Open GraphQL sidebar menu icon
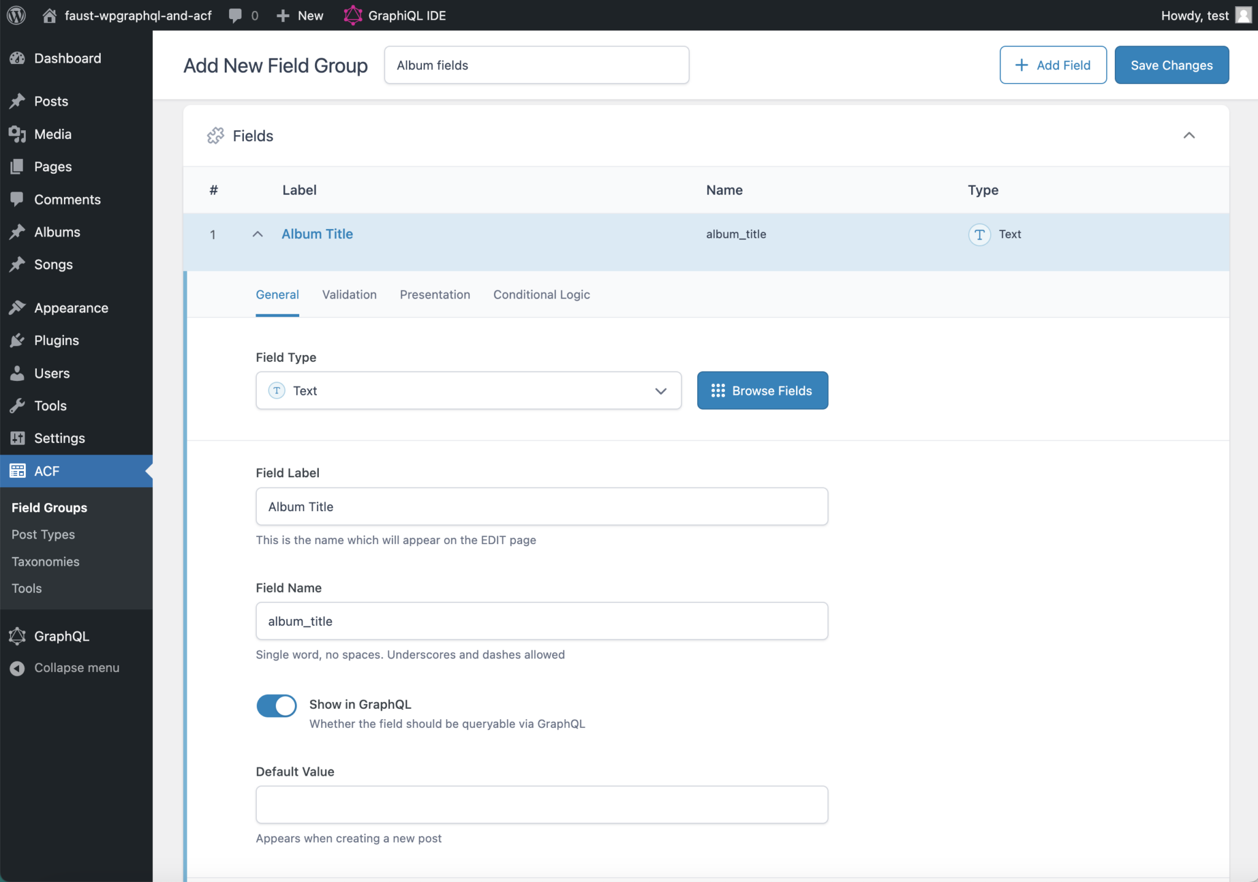The height and width of the screenshot is (882, 1258). [x=17, y=636]
